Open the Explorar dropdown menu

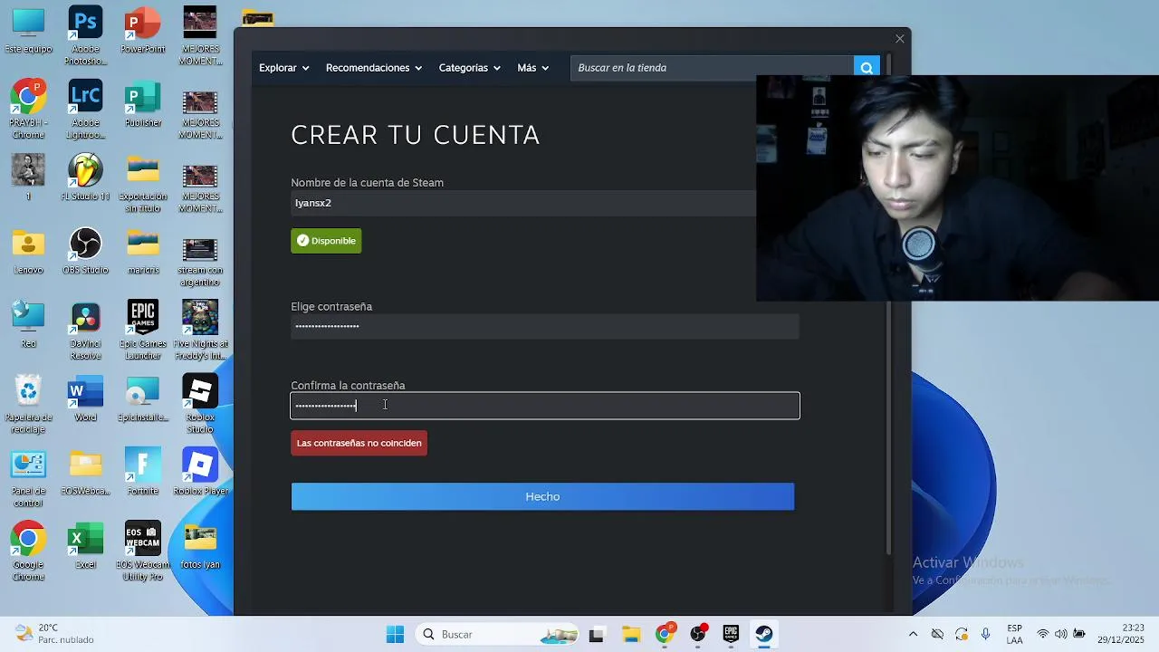[283, 68]
